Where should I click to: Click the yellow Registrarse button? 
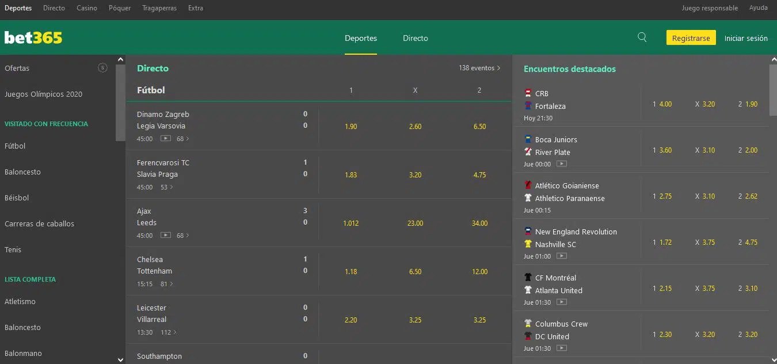pos(691,38)
